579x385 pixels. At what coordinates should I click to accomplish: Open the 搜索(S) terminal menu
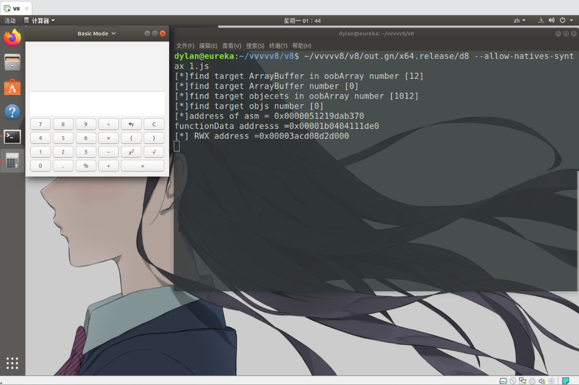click(x=255, y=46)
